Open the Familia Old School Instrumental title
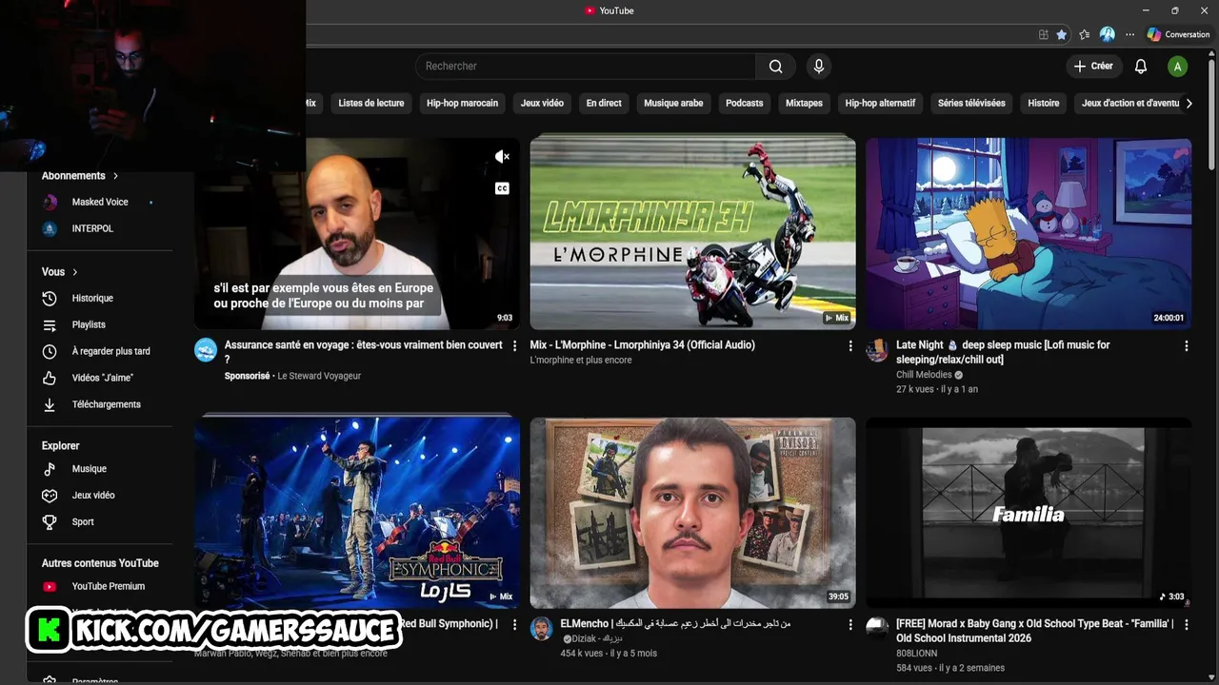 point(1035,631)
